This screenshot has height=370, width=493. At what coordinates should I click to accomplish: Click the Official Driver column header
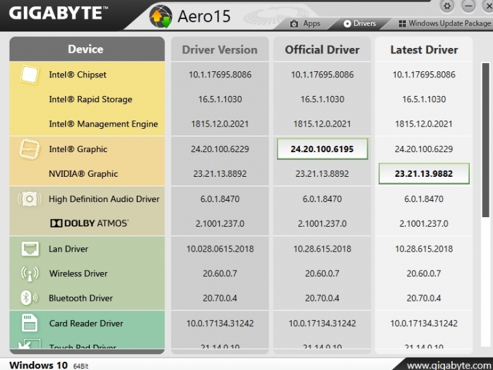(x=322, y=49)
